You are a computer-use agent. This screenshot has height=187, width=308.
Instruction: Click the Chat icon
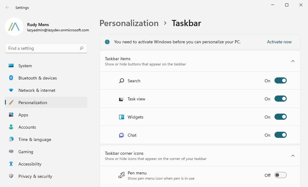coord(122,135)
